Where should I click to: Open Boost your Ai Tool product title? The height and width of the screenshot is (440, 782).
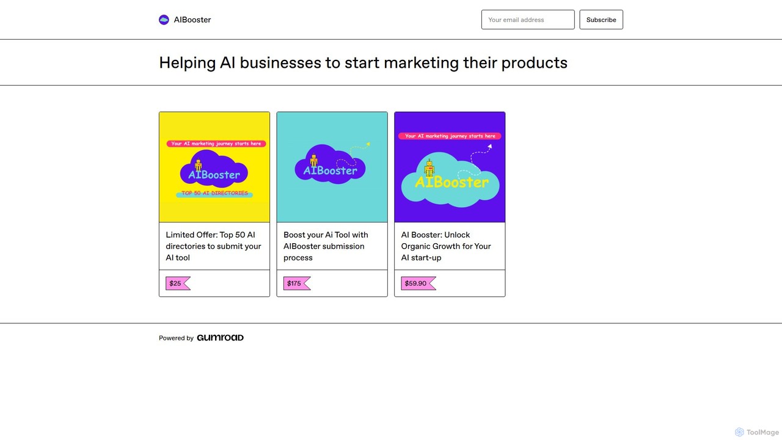point(326,246)
